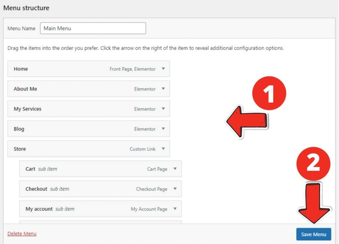Viewport: 339px width, 244px height.
Task: Edit the Menu Name field
Action: click(93, 28)
